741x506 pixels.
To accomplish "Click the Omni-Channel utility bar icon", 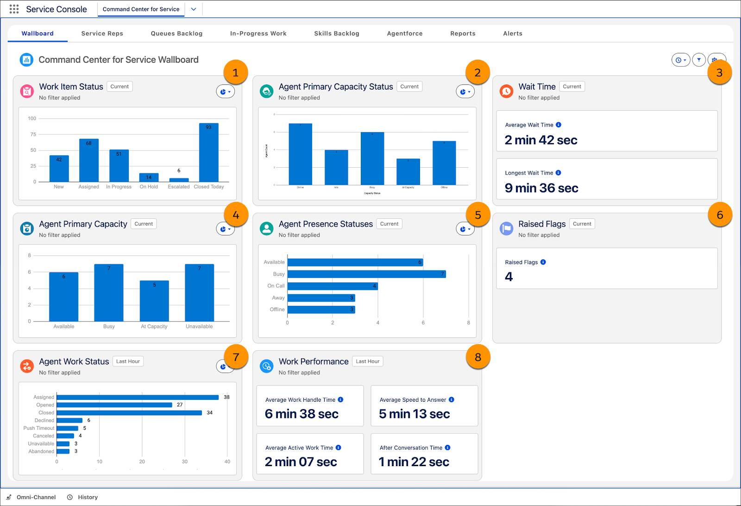I will (9, 497).
